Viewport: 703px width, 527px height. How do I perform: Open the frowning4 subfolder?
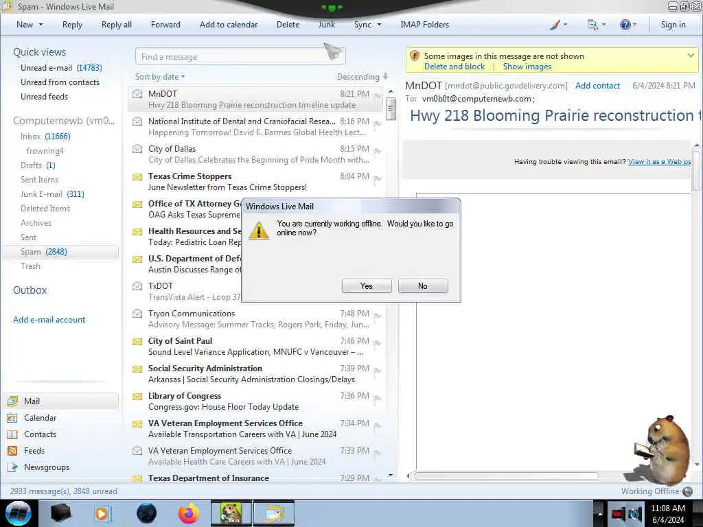45,150
